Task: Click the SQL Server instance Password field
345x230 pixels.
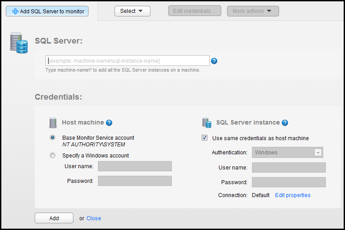Action: click(288, 182)
